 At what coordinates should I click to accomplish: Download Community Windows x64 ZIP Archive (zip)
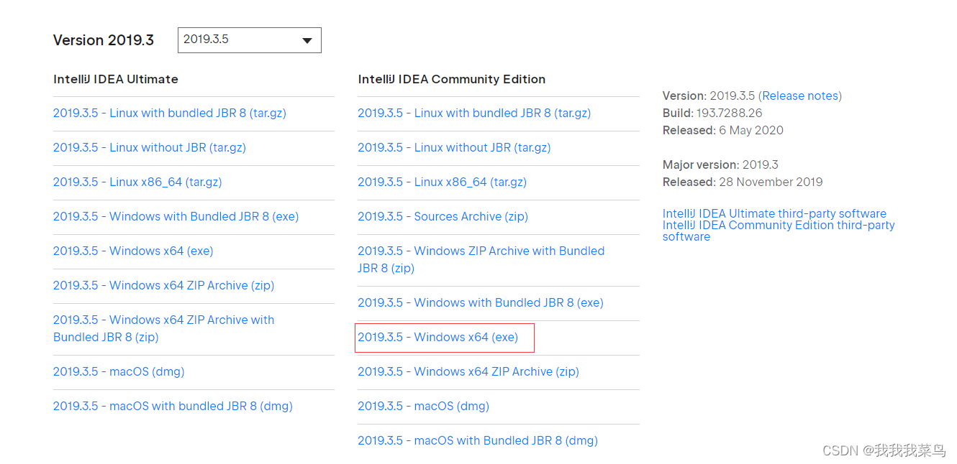point(468,371)
